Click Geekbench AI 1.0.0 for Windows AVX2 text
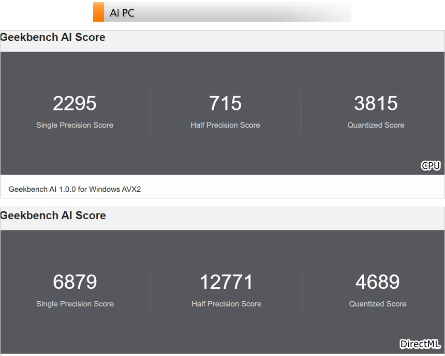445x356 pixels. [75, 189]
